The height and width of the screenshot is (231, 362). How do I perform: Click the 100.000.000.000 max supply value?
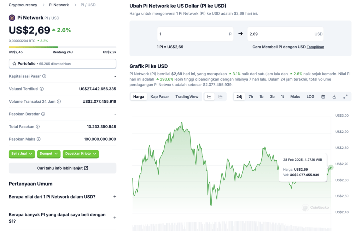pyautogui.click(x=100, y=139)
